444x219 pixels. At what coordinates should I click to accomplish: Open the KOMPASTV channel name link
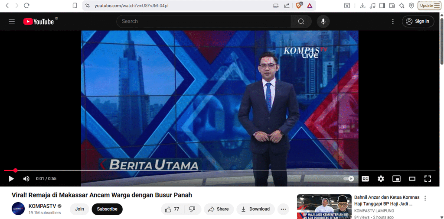pyautogui.click(x=42, y=206)
